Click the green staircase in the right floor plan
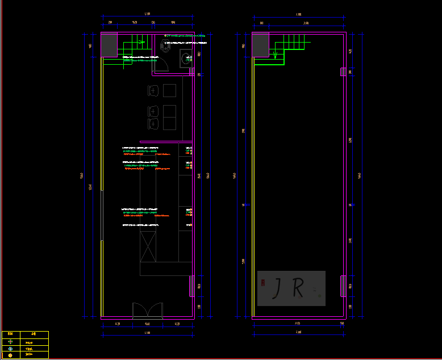442x360 pixels. [282, 49]
